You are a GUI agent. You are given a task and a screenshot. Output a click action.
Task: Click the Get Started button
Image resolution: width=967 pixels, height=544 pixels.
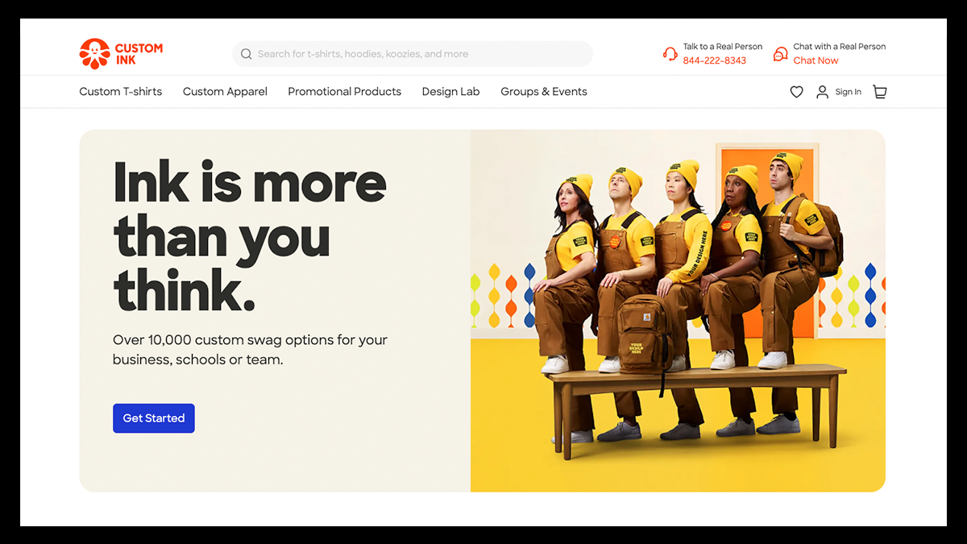click(x=154, y=418)
